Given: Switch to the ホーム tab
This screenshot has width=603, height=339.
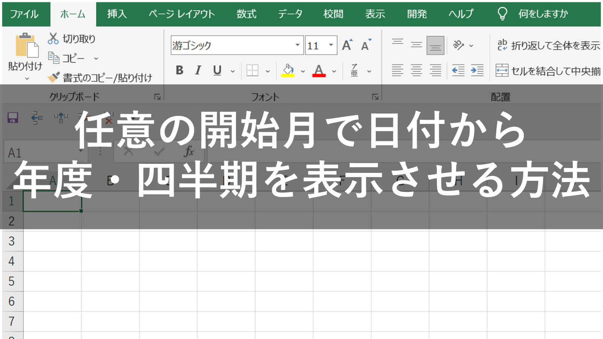Looking at the screenshot, I should point(73,14).
